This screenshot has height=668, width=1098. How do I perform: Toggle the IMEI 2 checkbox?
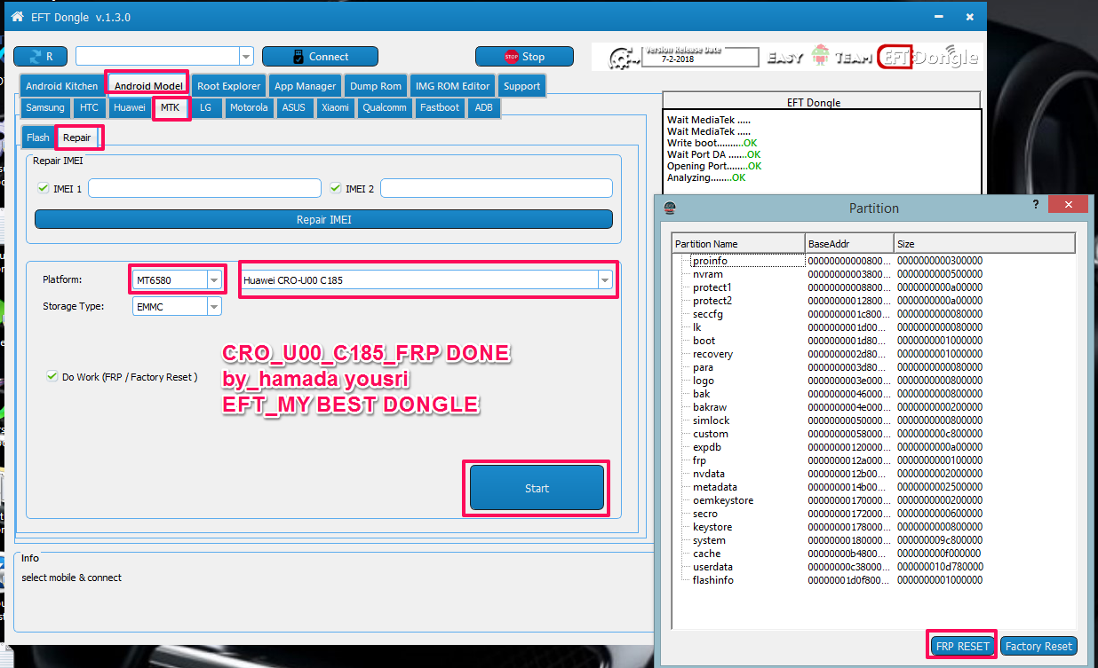(335, 188)
